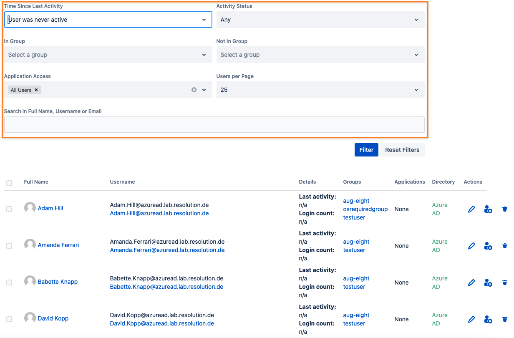This screenshot has width=514, height=338.
Task: Open Amanda Ferrari's profile link
Action: 58,245
